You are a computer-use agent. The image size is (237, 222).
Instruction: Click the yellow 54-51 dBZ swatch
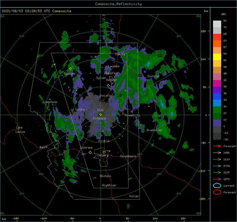[217, 57]
